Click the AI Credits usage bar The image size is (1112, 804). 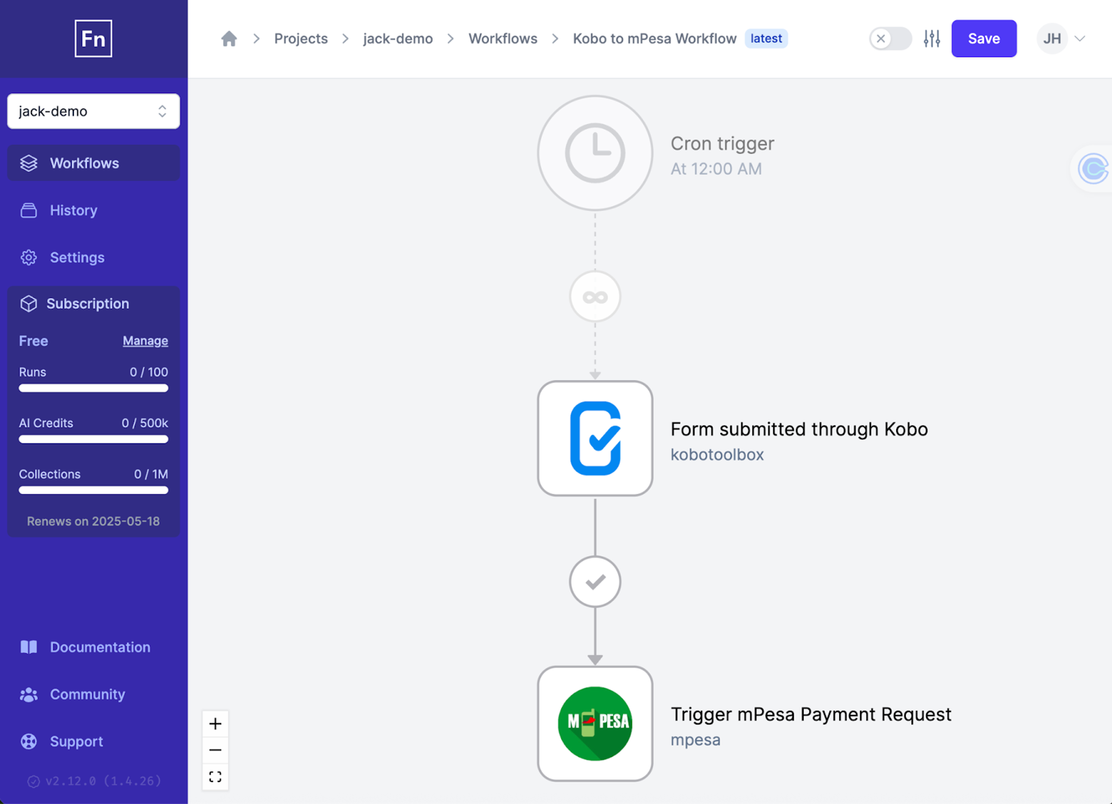(x=93, y=439)
